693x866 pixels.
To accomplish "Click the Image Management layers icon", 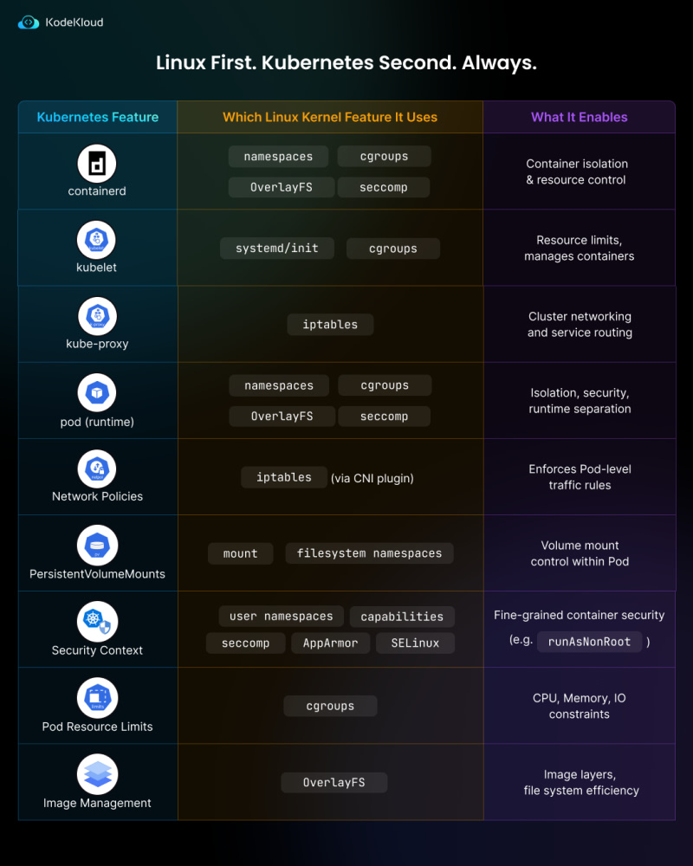I will [x=97, y=773].
